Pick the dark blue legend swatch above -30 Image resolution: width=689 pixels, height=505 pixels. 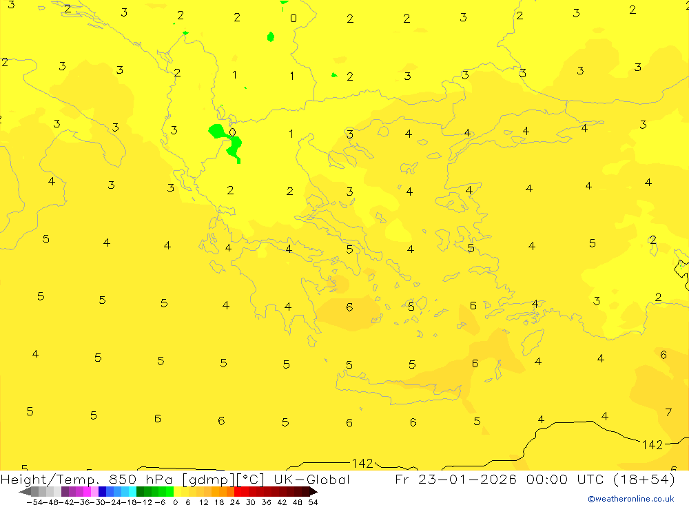pyautogui.click(x=102, y=492)
